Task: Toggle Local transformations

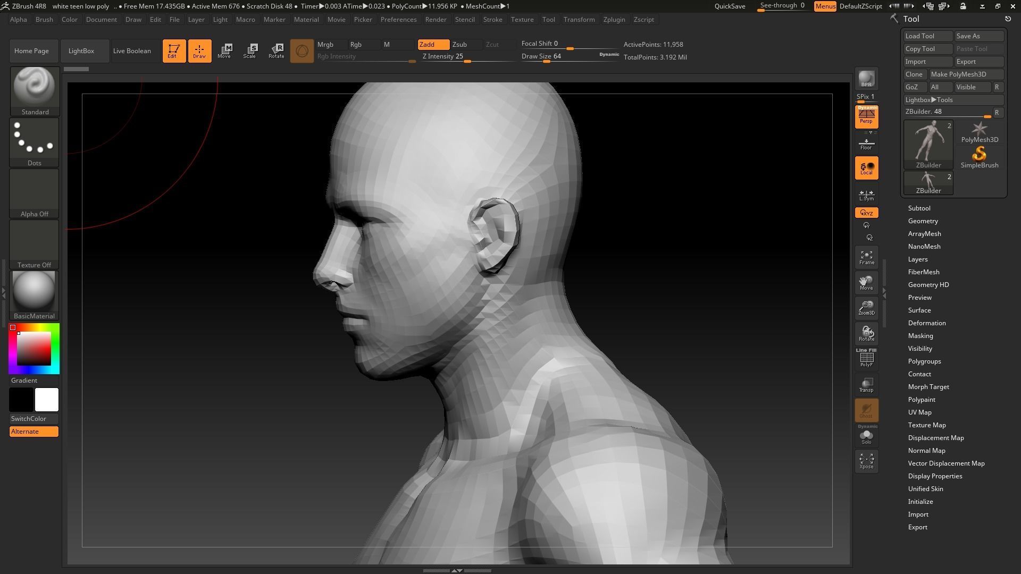Action: (866, 168)
